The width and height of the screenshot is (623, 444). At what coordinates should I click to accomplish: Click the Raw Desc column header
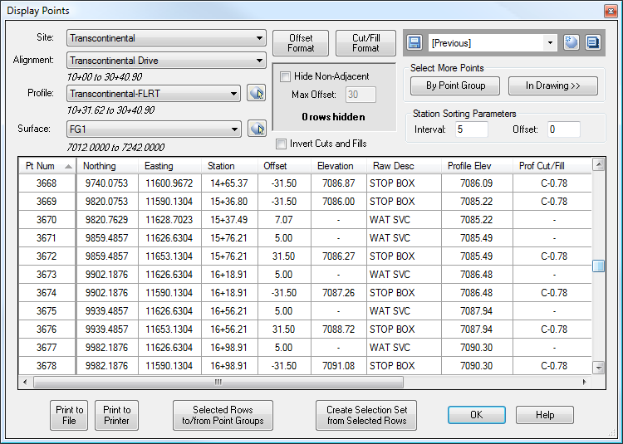pyautogui.click(x=404, y=166)
